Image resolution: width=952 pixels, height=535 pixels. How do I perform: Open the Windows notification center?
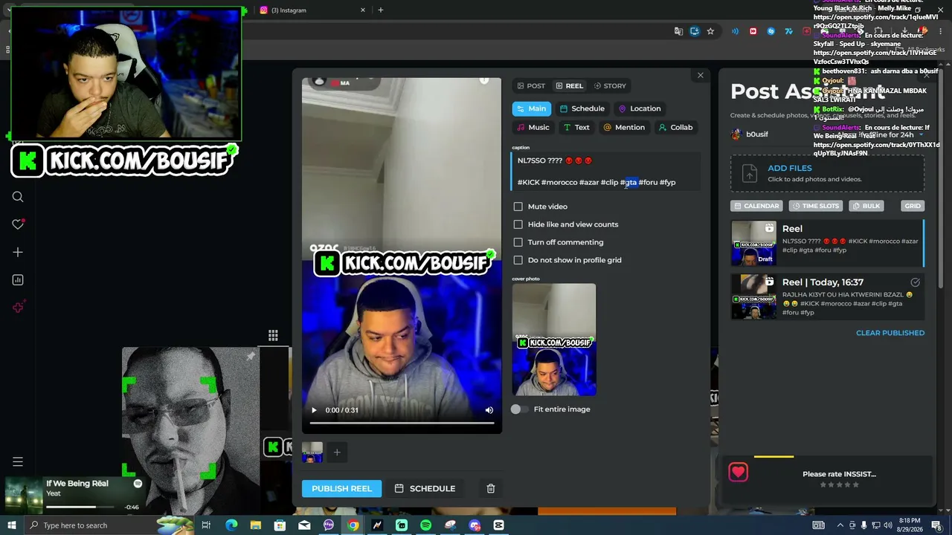point(936,525)
